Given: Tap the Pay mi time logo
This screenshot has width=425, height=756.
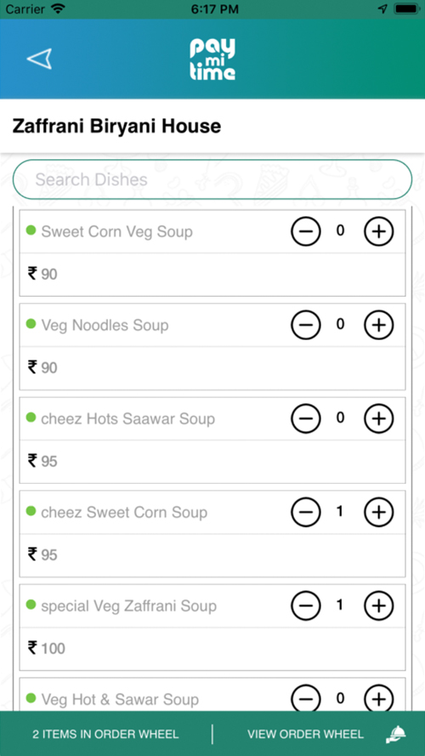Looking at the screenshot, I should click(x=212, y=59).
